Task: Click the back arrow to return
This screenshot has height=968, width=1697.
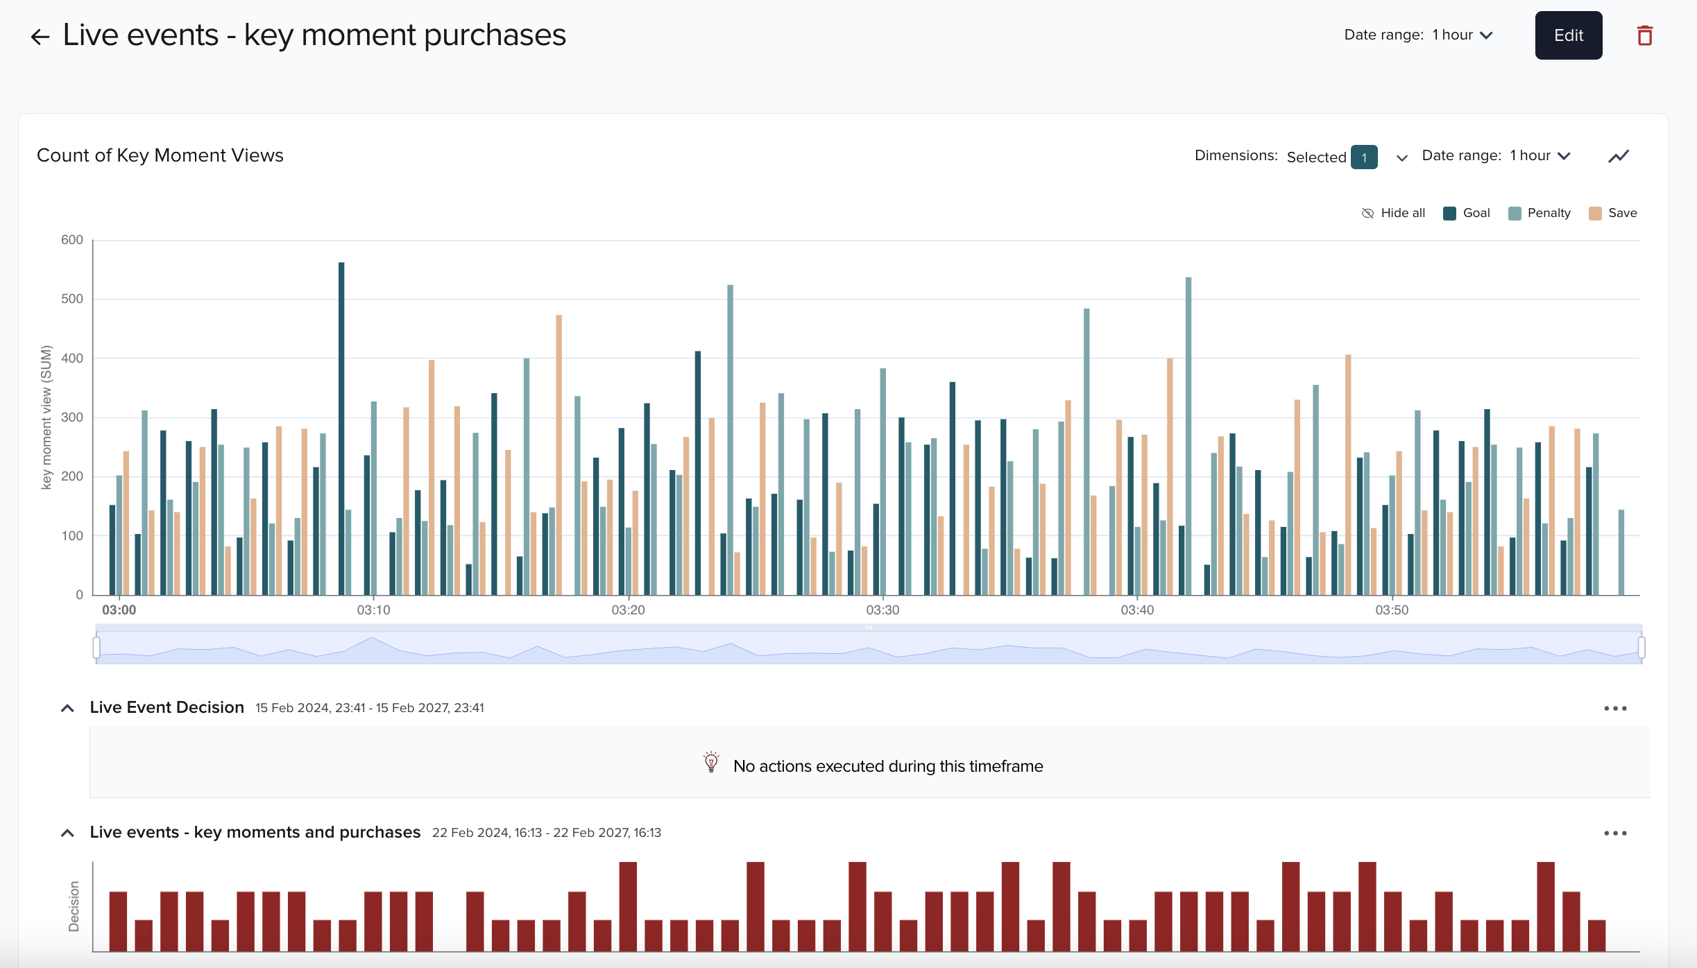Action: click(x=40, y=35)
